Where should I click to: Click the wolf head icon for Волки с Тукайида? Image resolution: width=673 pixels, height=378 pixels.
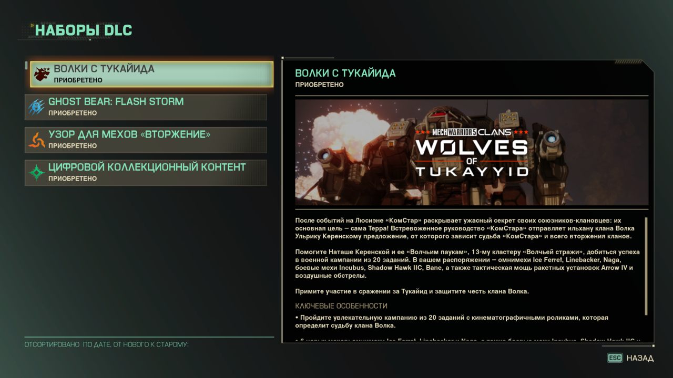click(42, 75)
